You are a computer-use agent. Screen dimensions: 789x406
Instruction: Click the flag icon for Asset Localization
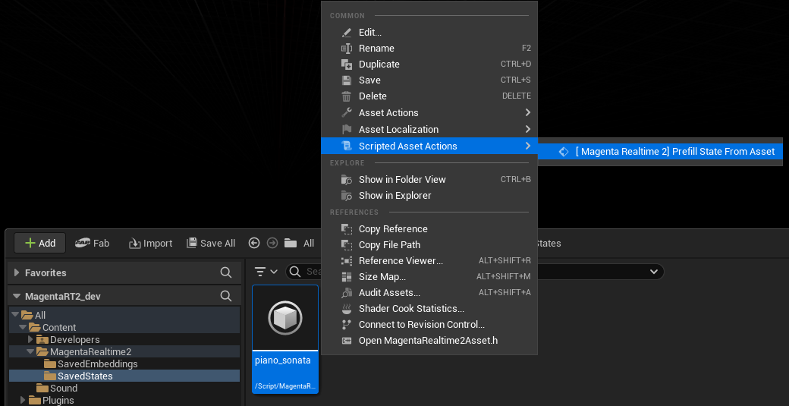346,129
